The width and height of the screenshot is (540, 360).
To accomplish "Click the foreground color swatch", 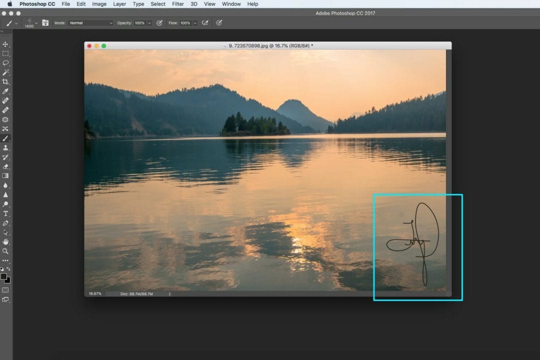I will [x=3, y=276].
